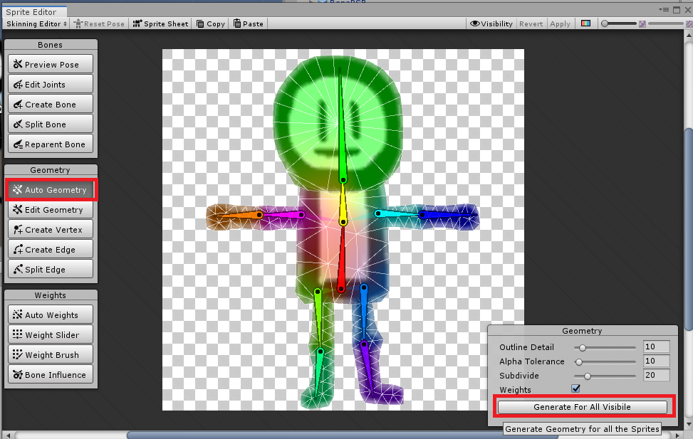Click the Apply button

tap(560, 24)
